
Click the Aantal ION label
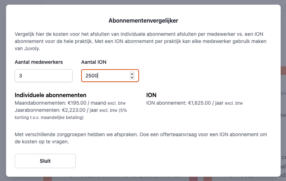coord(94,62)
